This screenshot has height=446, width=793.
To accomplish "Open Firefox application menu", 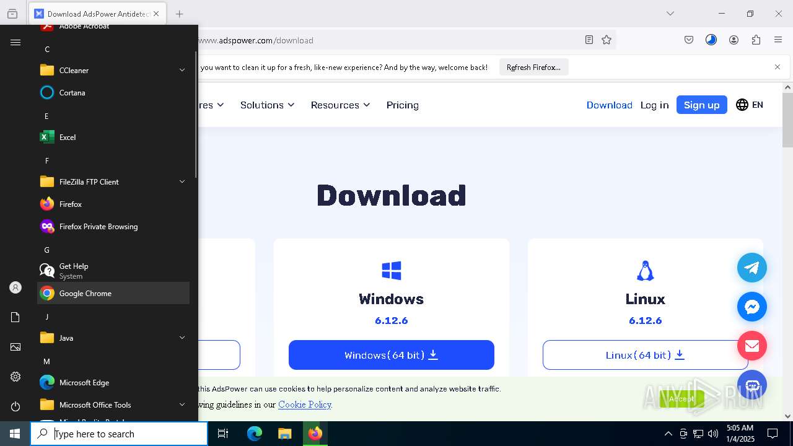I will click(x=778, y=40).
